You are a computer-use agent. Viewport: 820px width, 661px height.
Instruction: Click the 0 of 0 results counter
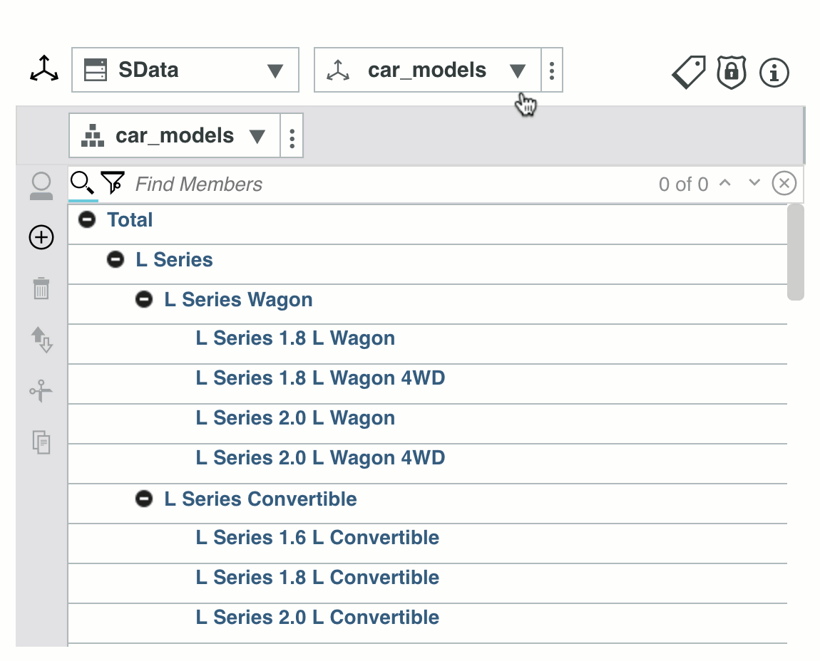point(683,184)
